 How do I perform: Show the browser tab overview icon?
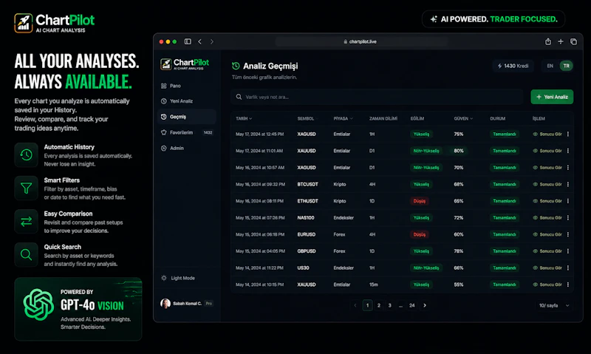point(573,41)
